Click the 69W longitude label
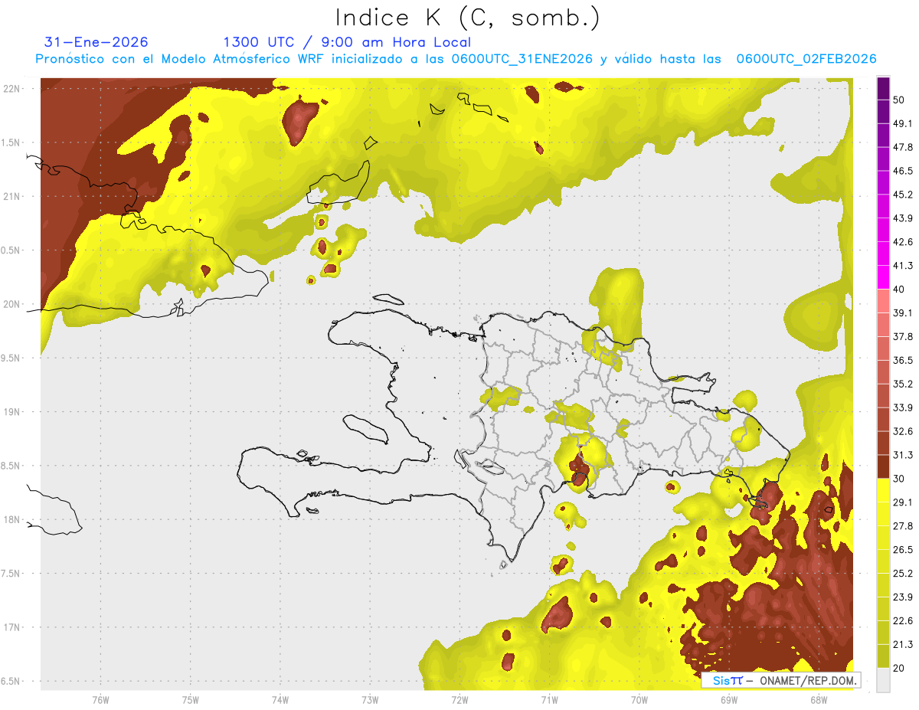The image size is (919, 710). point(729,699)
